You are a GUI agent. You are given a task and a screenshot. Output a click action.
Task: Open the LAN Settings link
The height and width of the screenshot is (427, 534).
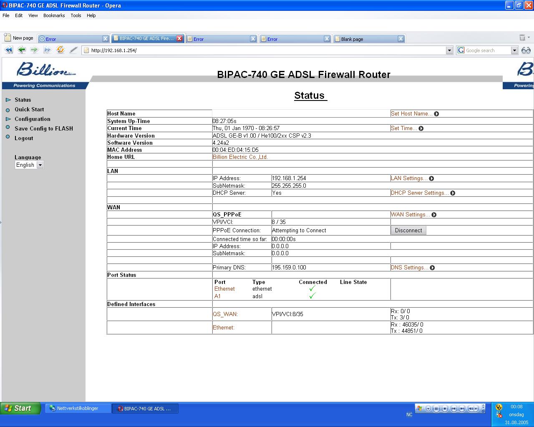pos(409,178)
